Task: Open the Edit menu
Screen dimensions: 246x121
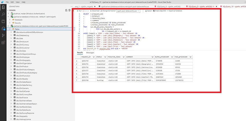Action: tap(12, 2)
